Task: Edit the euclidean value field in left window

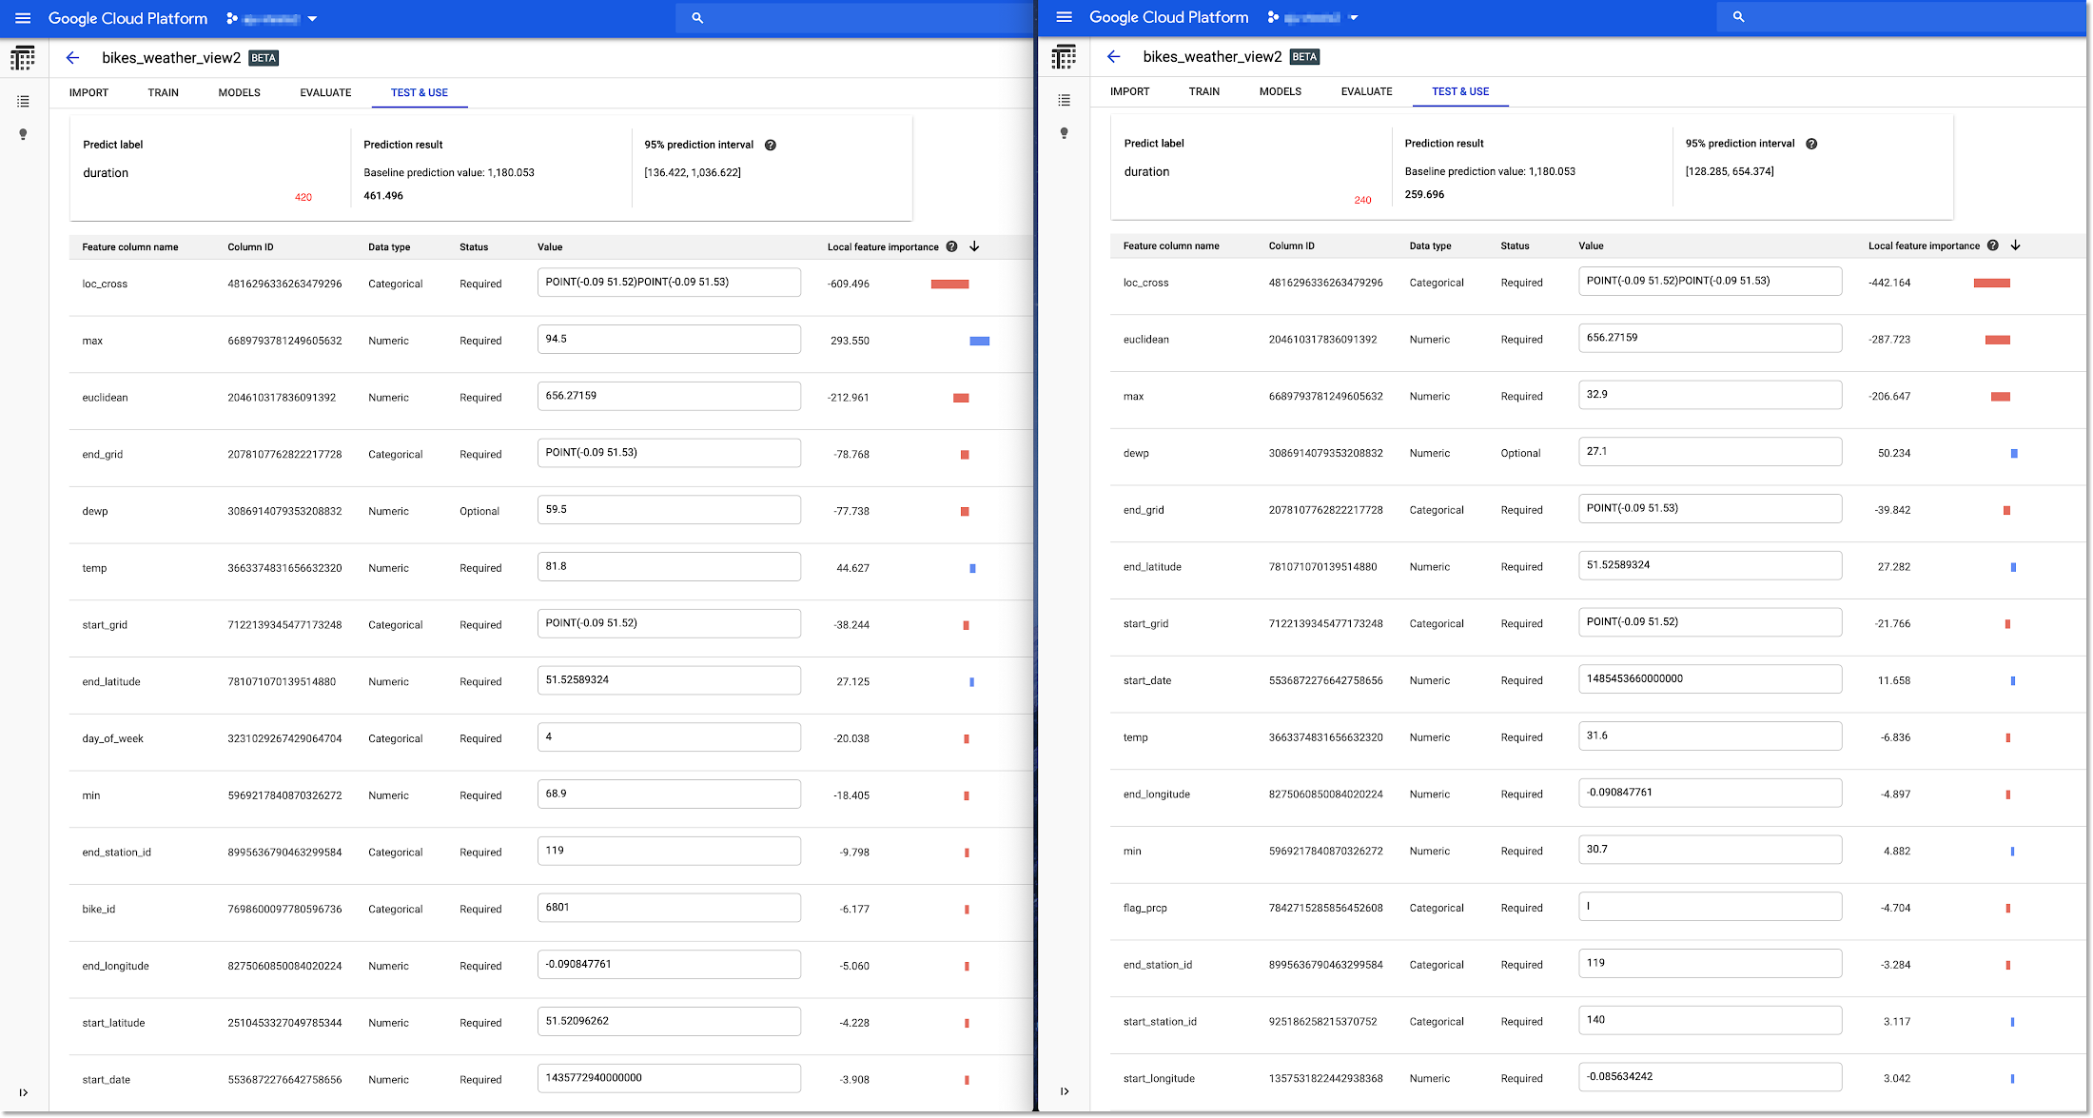Action: tap(669, 396)
